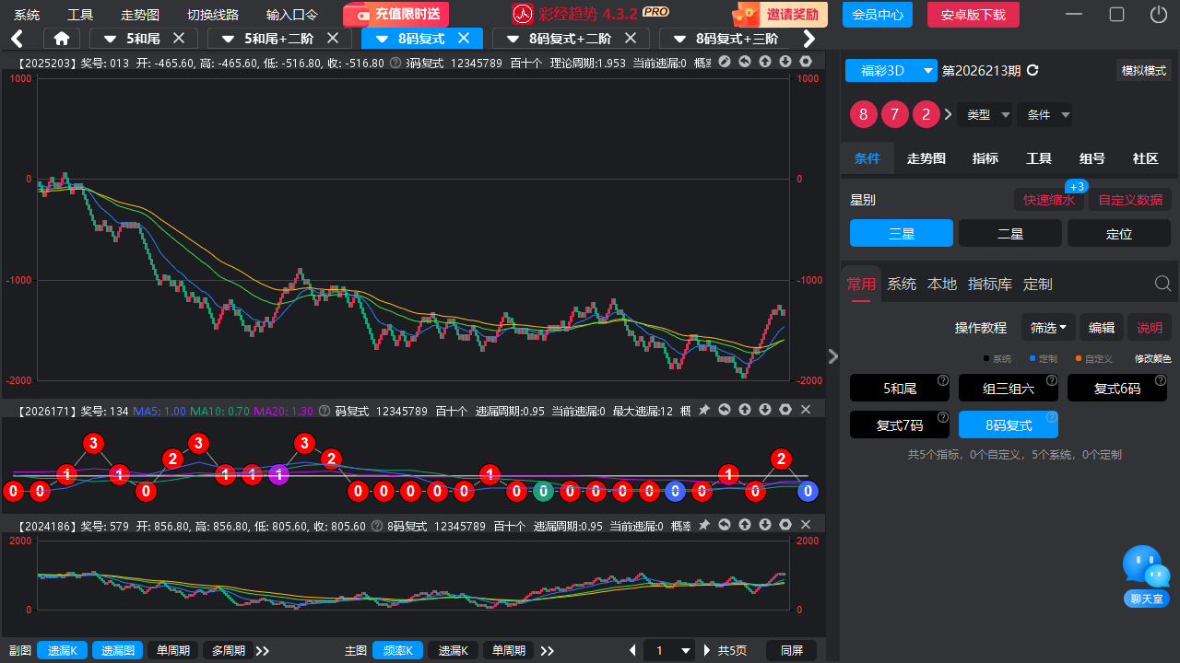Switch to the 走势图 panel tab
Screen dimensions: 1180x663
tap(926, 158)
